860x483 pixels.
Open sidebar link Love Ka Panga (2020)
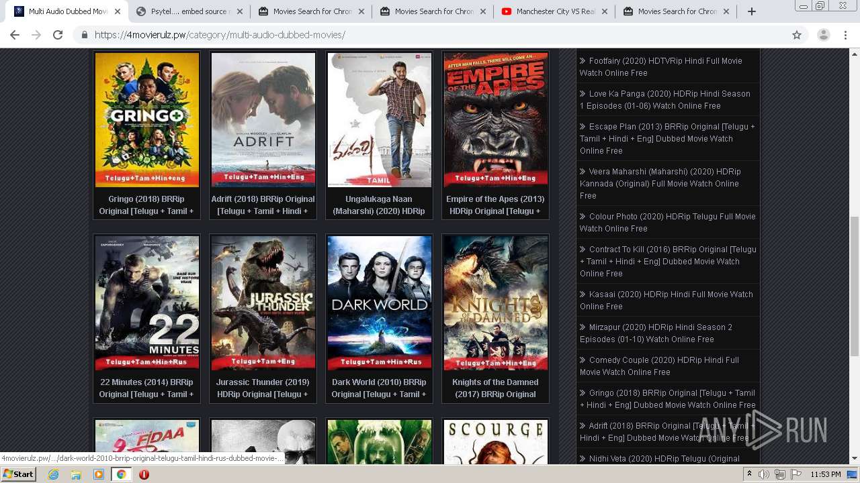click(x=665, y=99)
